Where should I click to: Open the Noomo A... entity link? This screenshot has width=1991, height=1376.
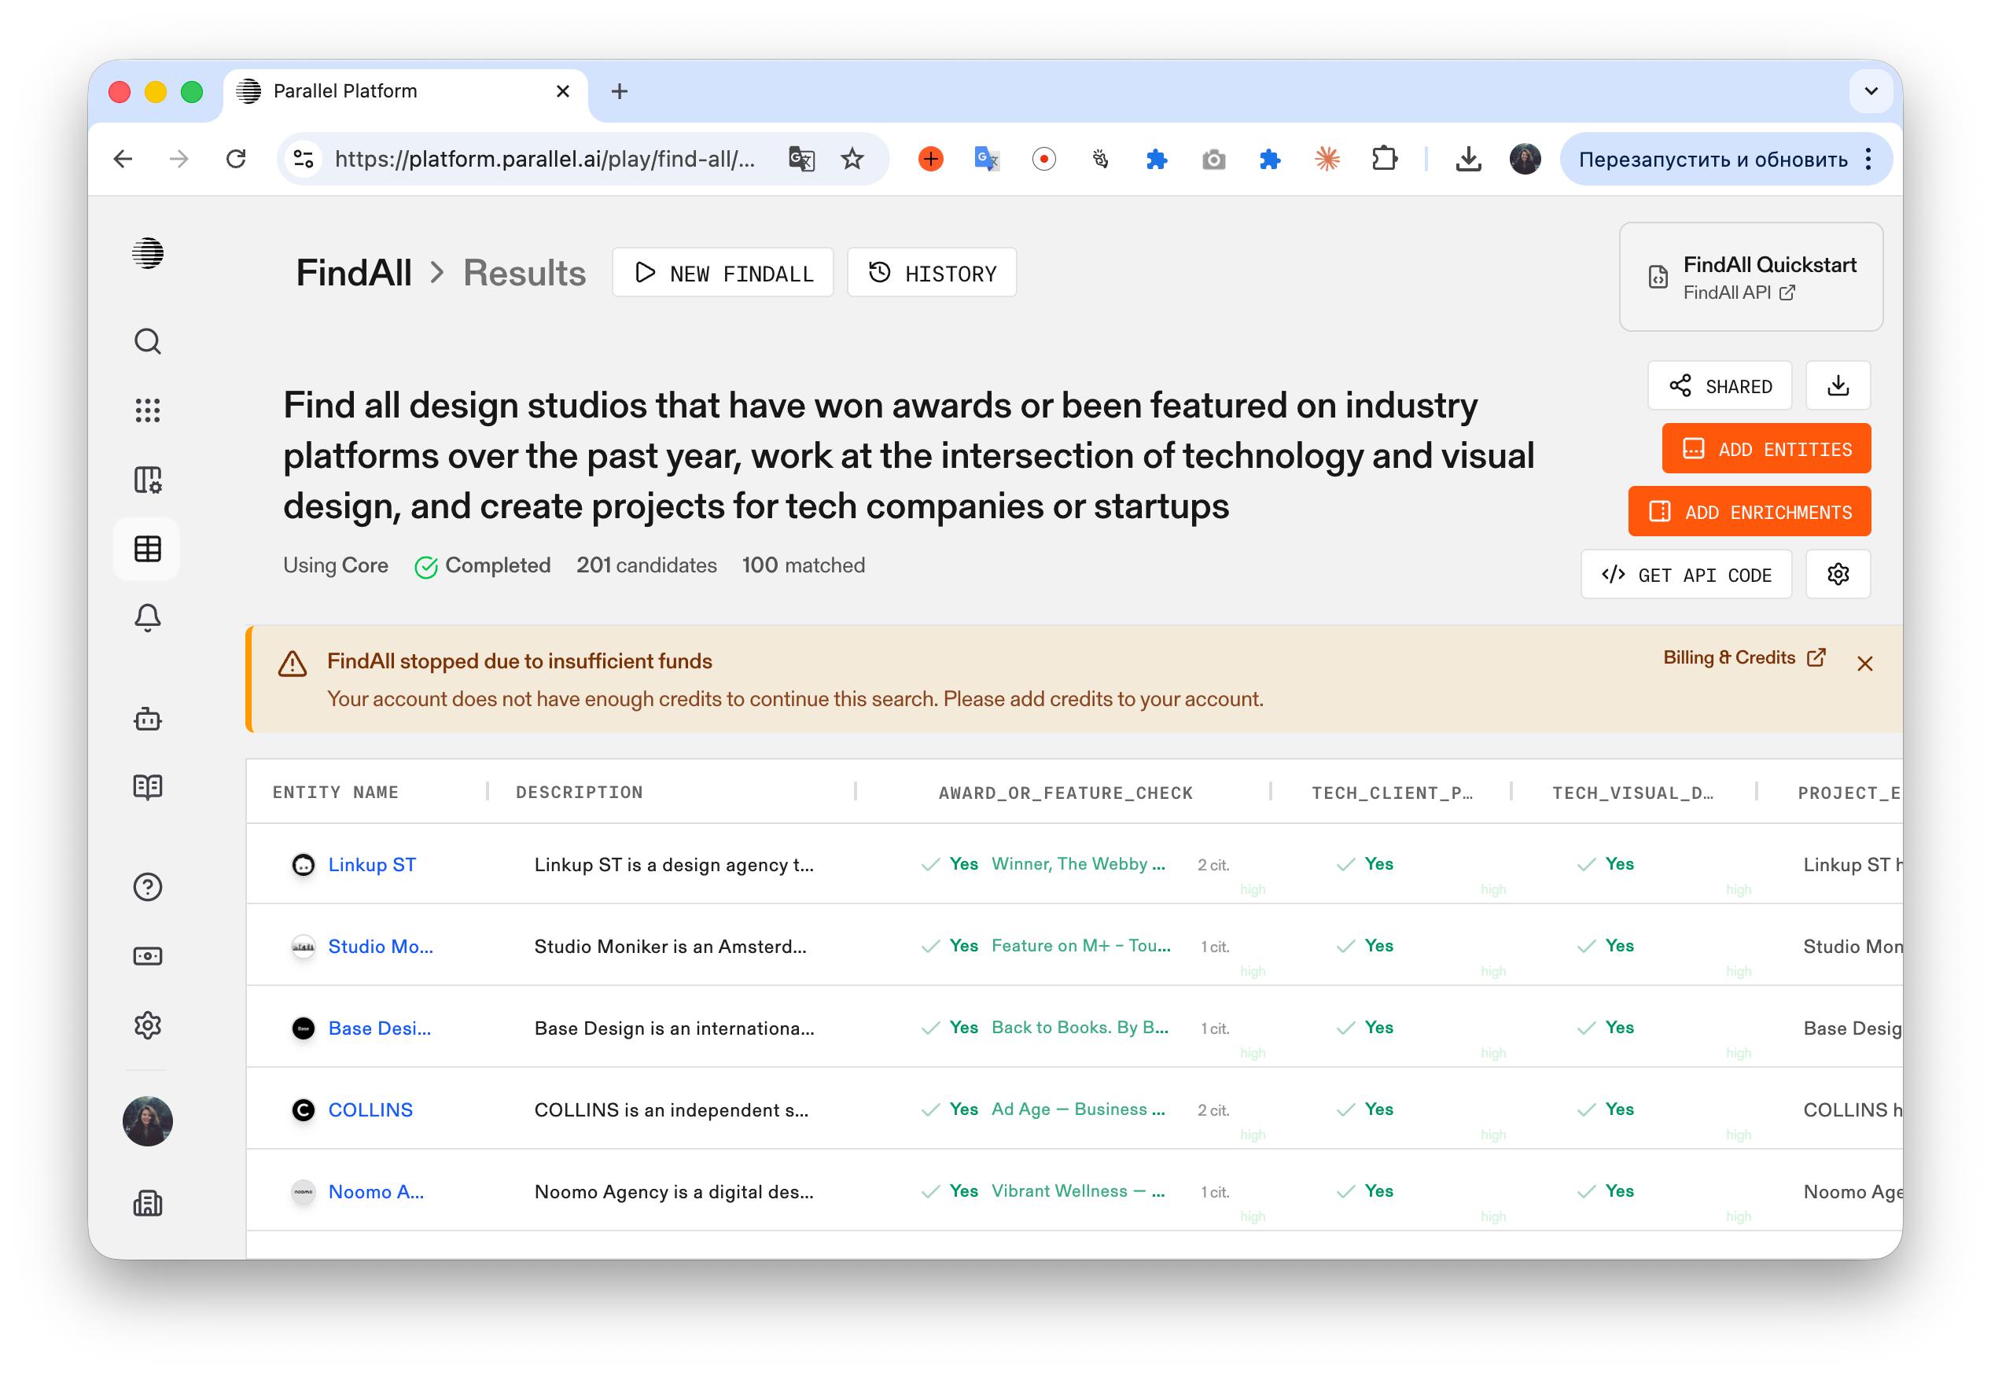[x=376, y=1192]
